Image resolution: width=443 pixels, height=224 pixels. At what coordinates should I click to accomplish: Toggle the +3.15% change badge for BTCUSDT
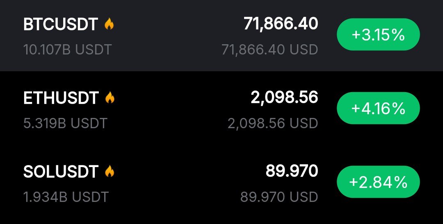coord(378,35)
